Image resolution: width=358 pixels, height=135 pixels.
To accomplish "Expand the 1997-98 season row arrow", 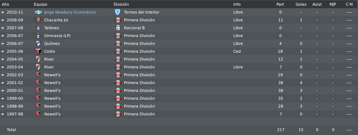I will pyautogui.click(x=3, y=114).
